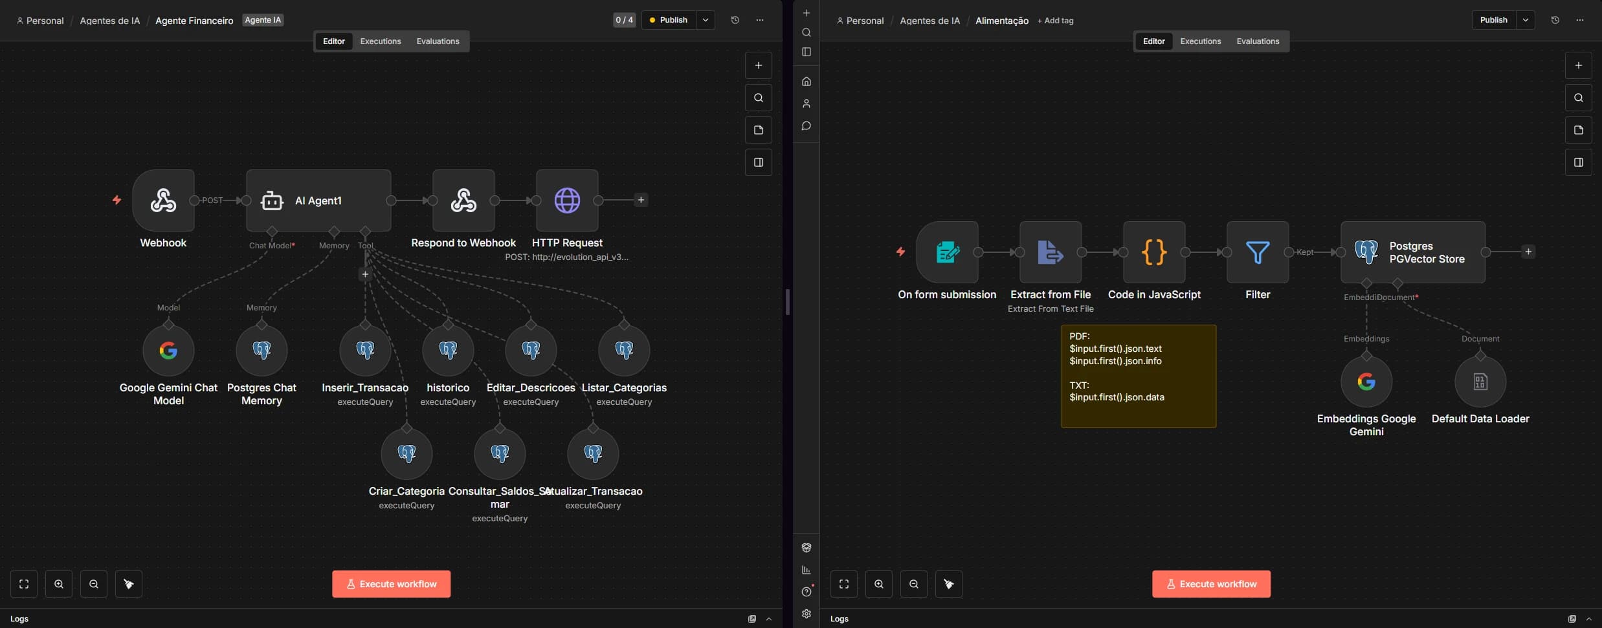Open help via the question mark icon

[x=806, y=592]
